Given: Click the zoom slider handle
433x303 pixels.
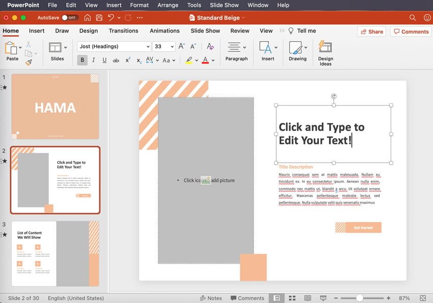Looking at the screenshot, I should point(360,298).
